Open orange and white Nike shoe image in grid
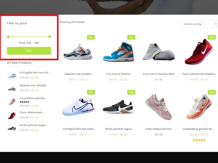The height and width of the screenshot is (163, 218). [199, 107]
